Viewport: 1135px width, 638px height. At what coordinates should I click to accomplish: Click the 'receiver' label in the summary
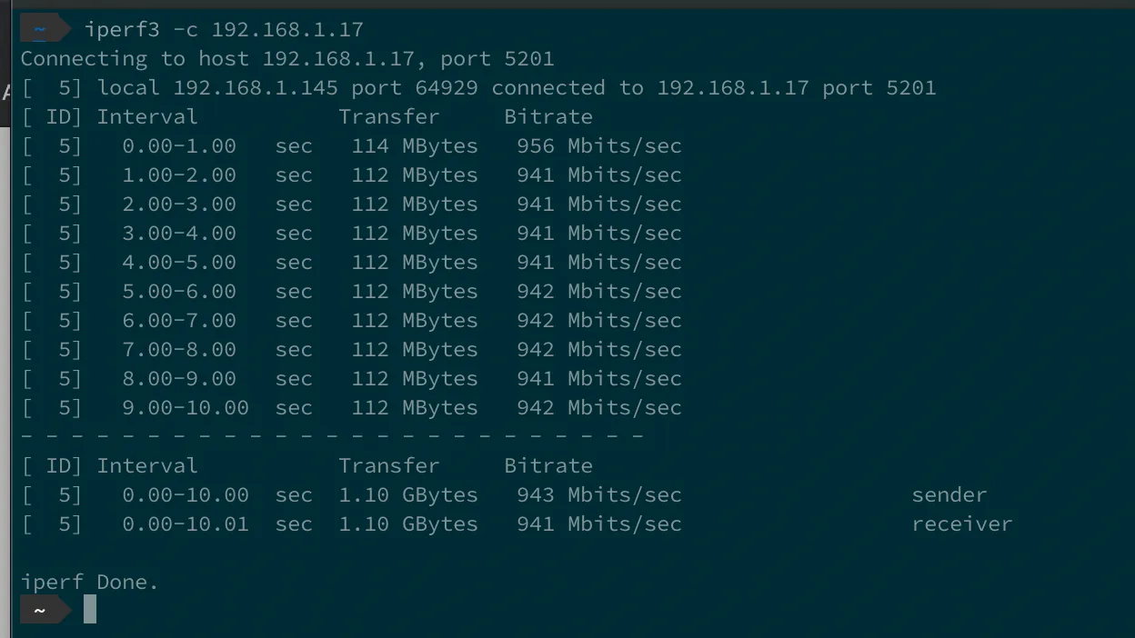pyautogui.click(x=961, y=524)
